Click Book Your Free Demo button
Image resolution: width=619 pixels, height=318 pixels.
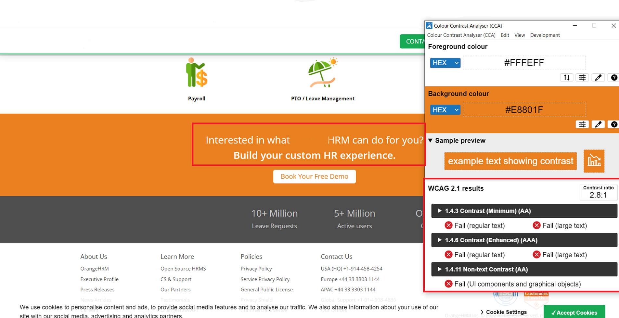click(314, 176)
